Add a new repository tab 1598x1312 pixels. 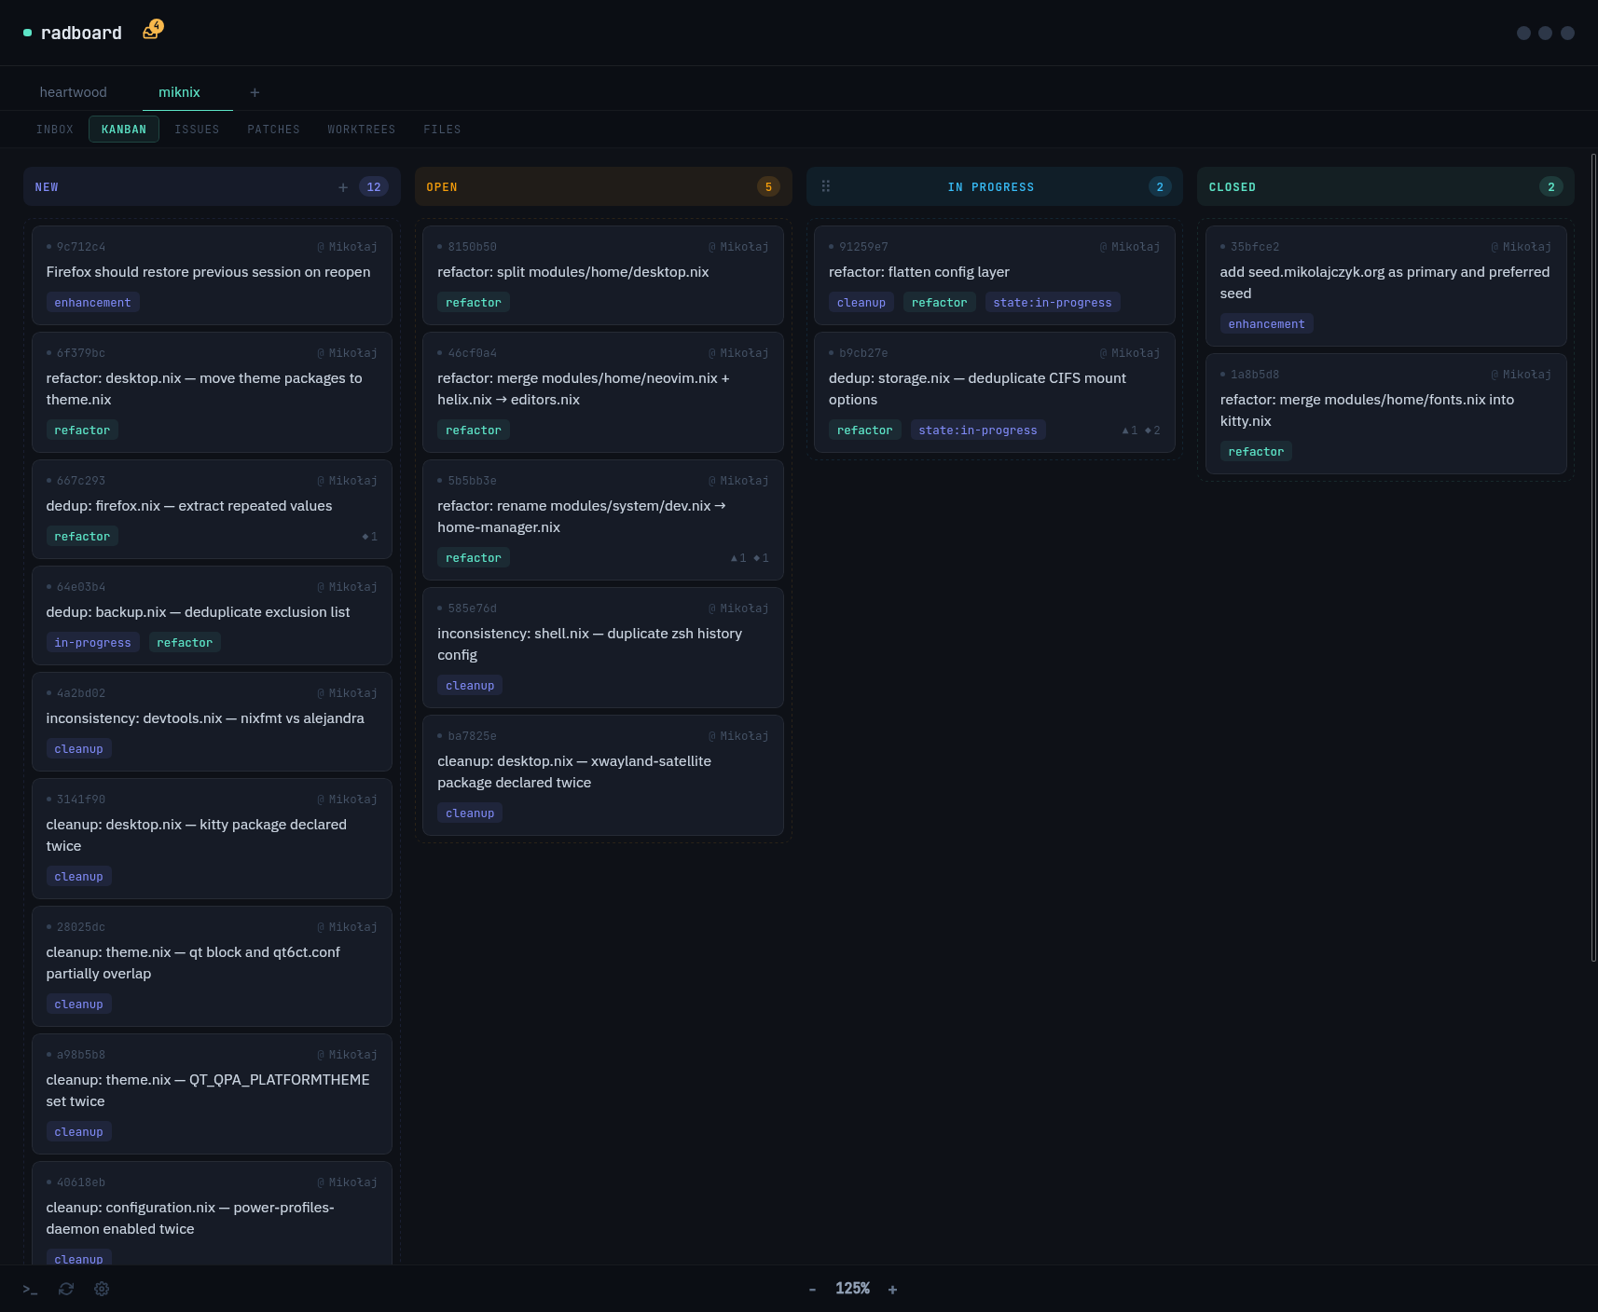point(255,92)
